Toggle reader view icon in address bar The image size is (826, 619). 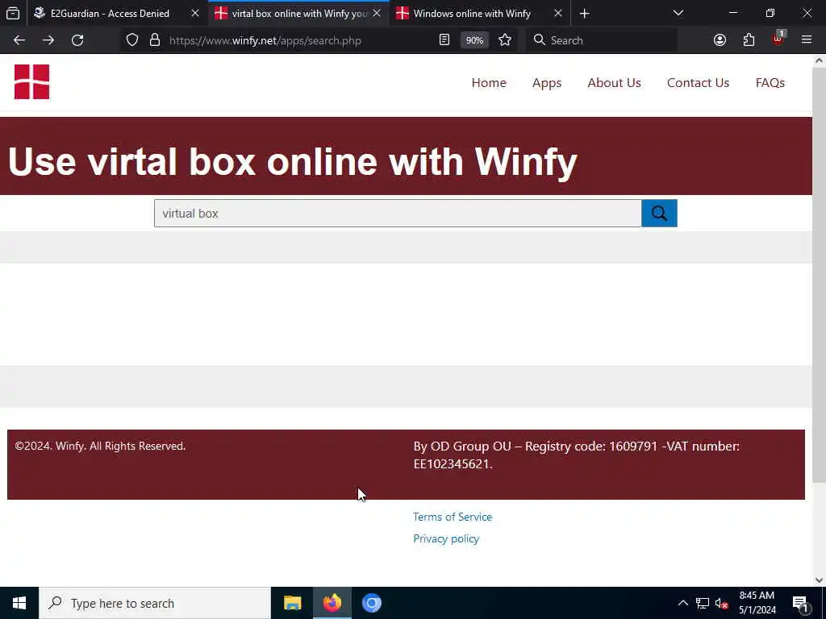(444, 40)
